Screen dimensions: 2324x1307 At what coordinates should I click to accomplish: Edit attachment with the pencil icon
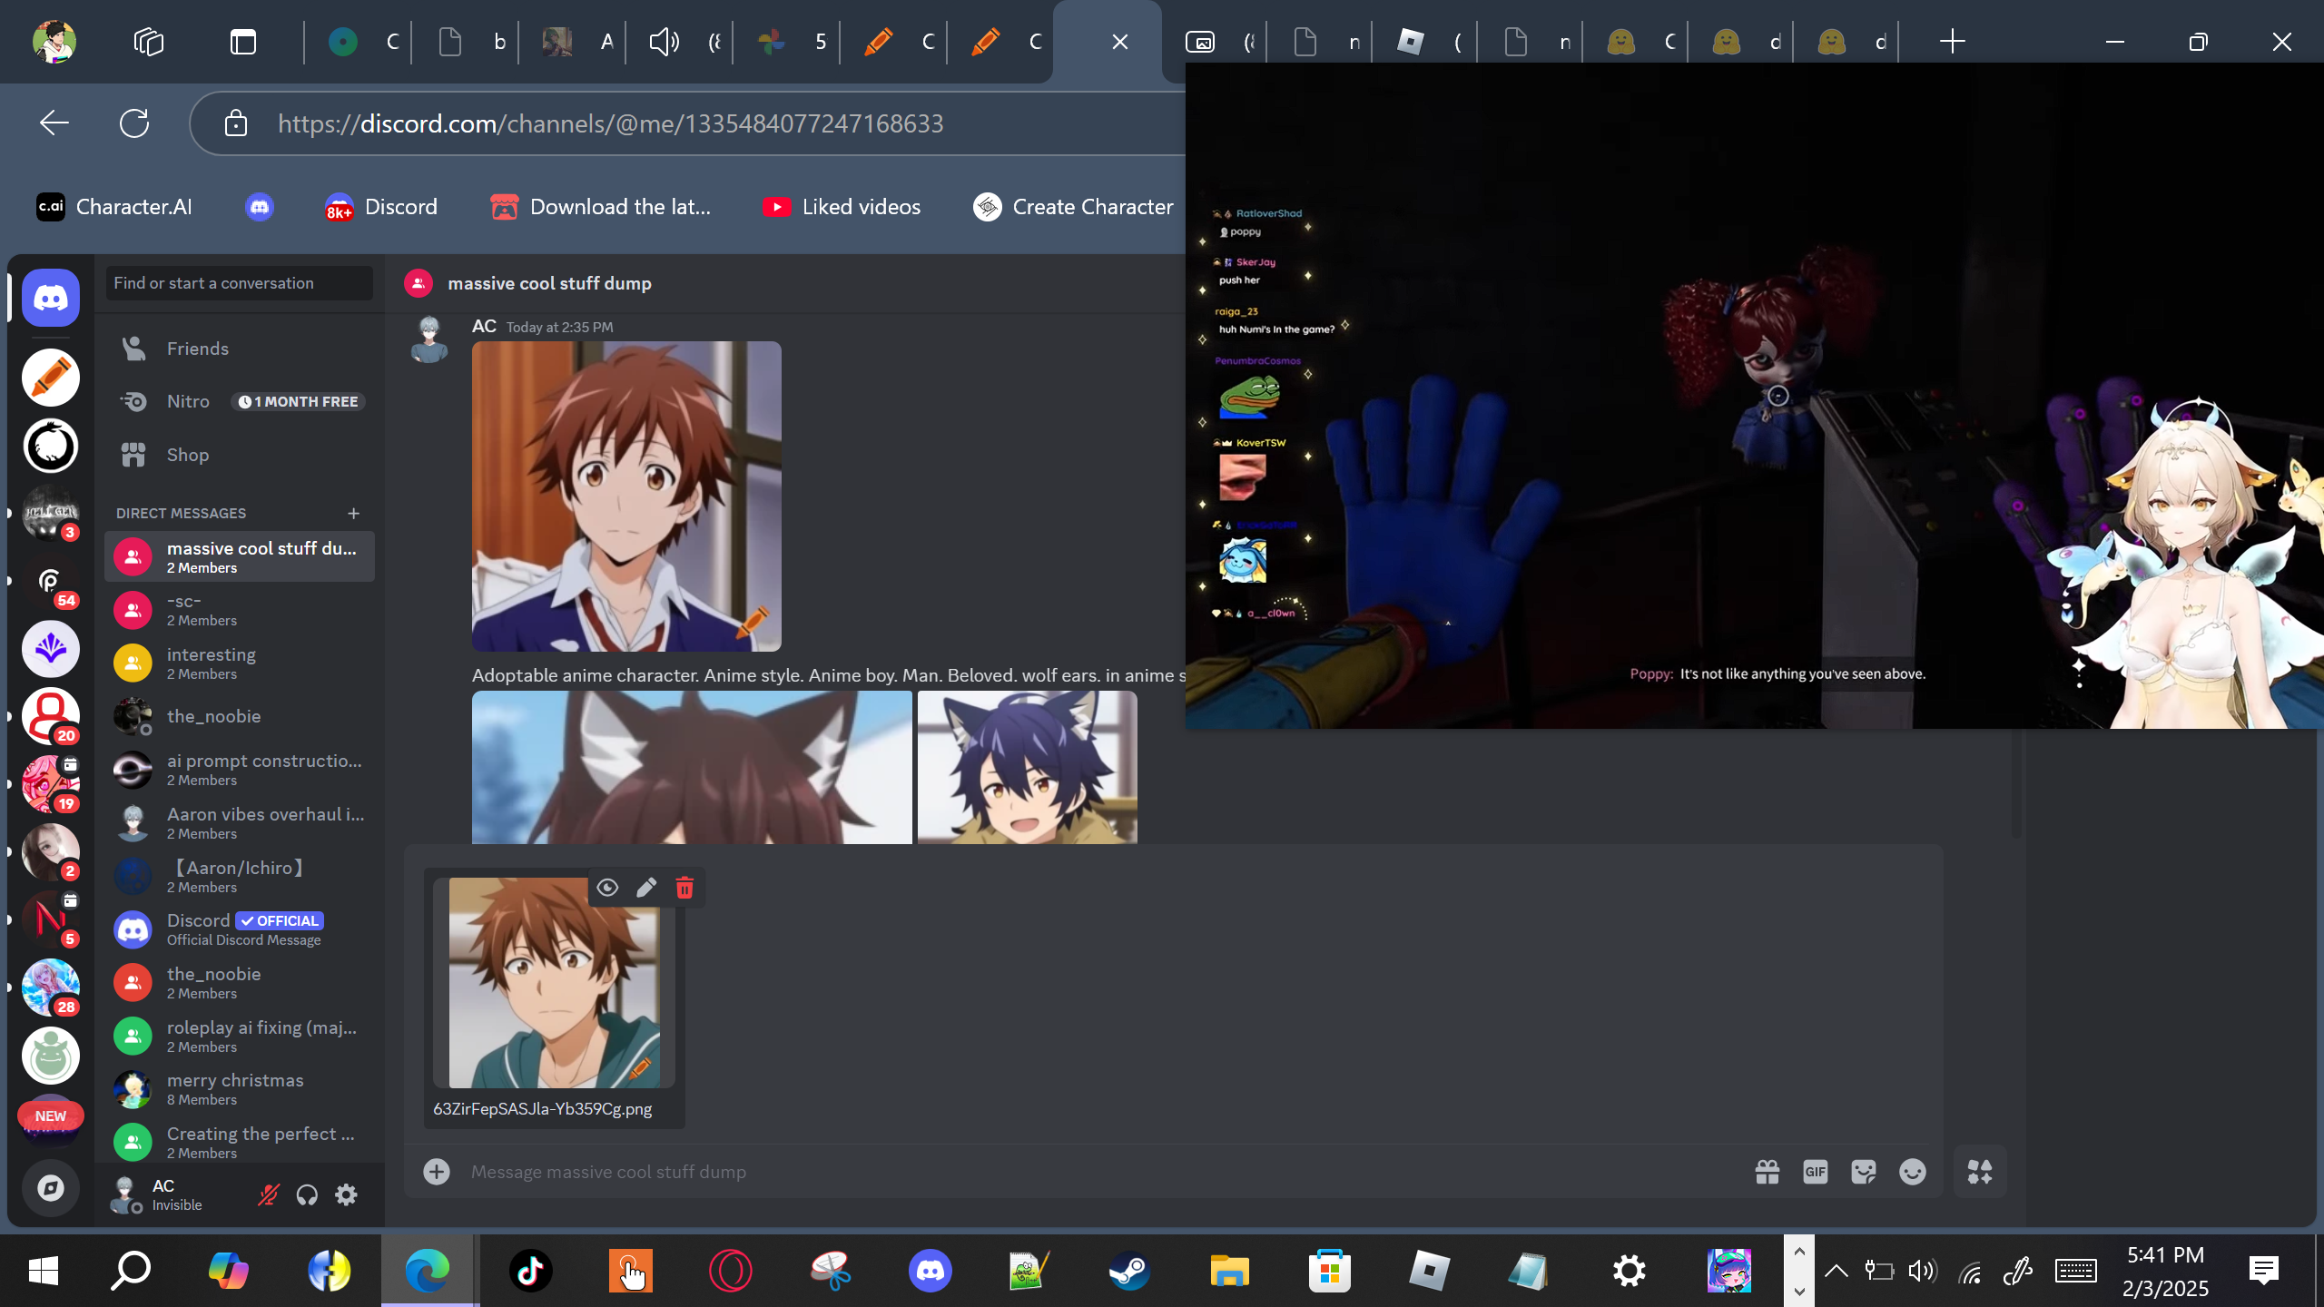[x=646, y=888]
